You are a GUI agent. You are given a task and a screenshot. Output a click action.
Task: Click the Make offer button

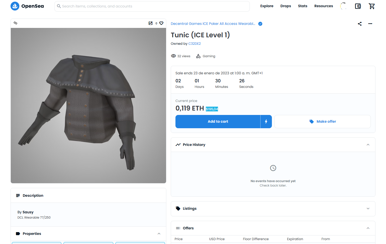pos(322,122)
